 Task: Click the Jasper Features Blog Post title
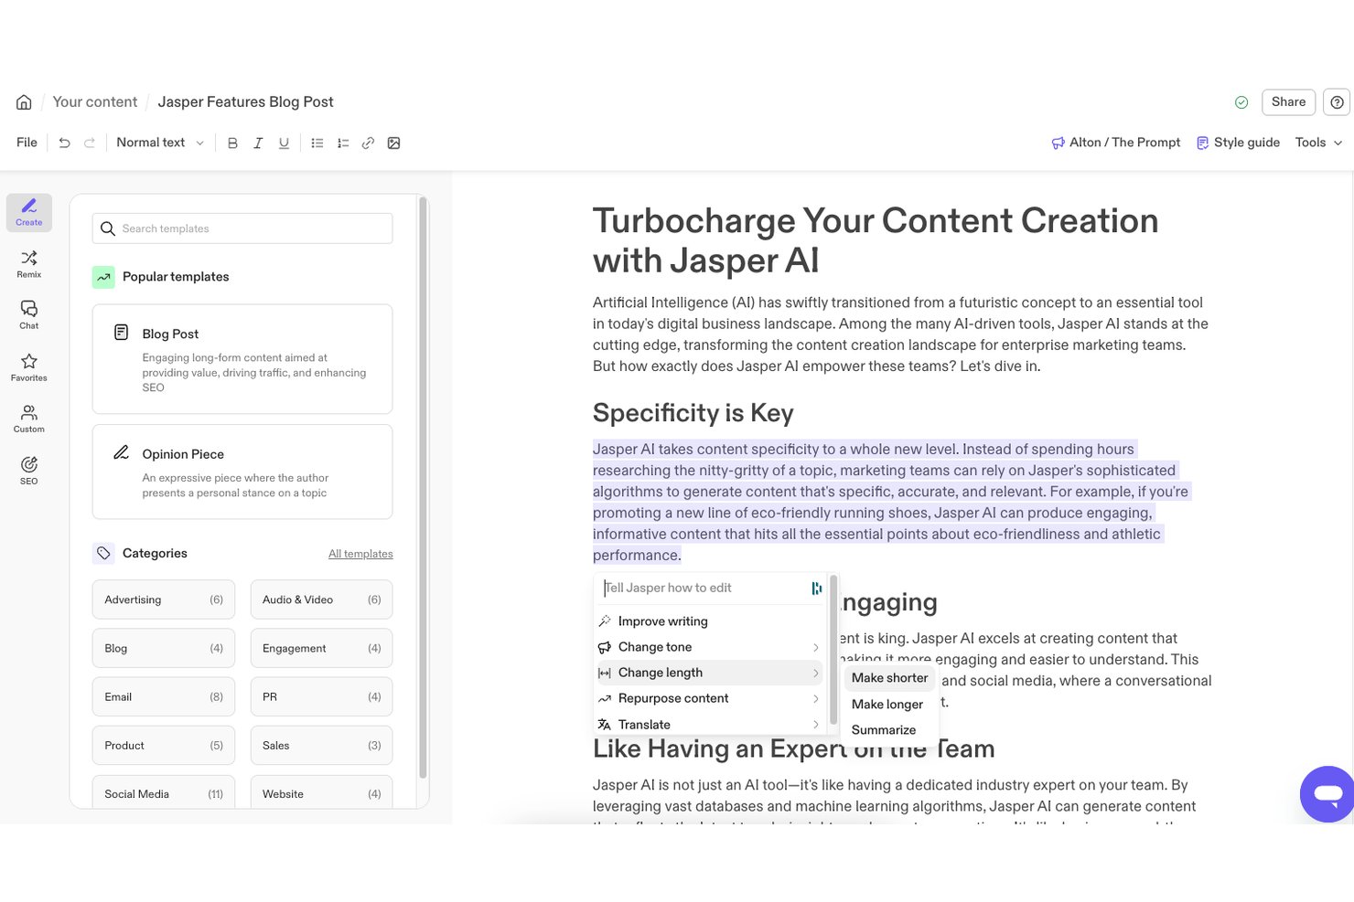pyautogui.click(x=245, y=102)
